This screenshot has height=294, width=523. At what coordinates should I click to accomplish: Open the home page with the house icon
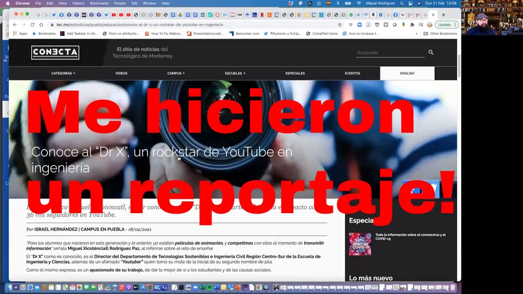click(x=41, y=24)
